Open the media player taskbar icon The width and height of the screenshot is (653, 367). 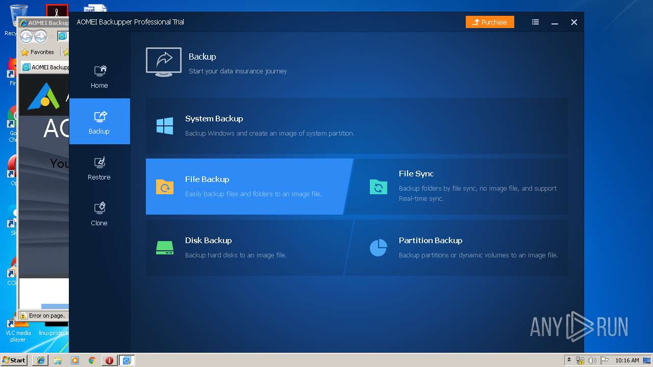pyautogui.click(x=75, y=360)
